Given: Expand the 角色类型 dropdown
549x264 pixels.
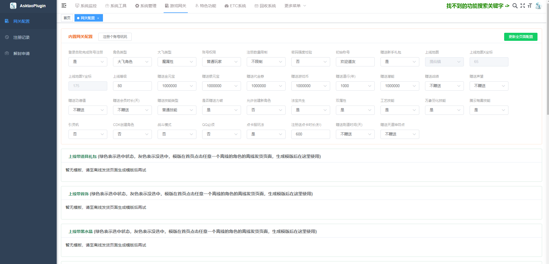Looking at the screenshot, I should (132, 62).
